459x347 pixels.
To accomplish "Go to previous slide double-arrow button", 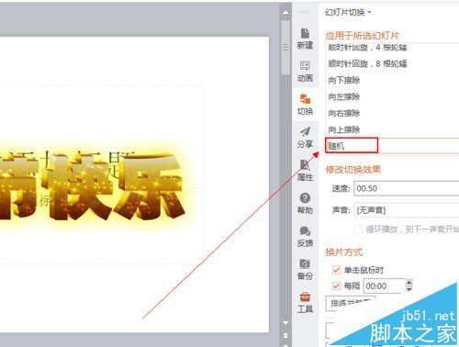I will click(x=285, y=335).
